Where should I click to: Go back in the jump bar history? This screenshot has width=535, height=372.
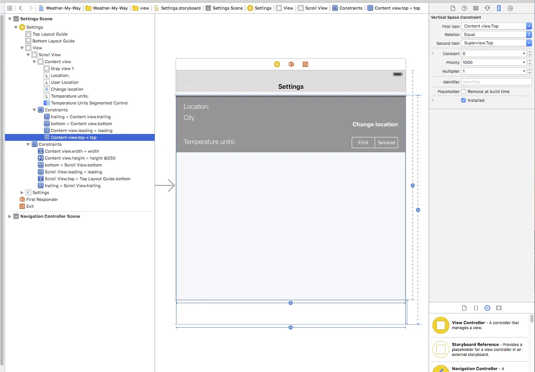pyautogui.click(x=21, y=8)
